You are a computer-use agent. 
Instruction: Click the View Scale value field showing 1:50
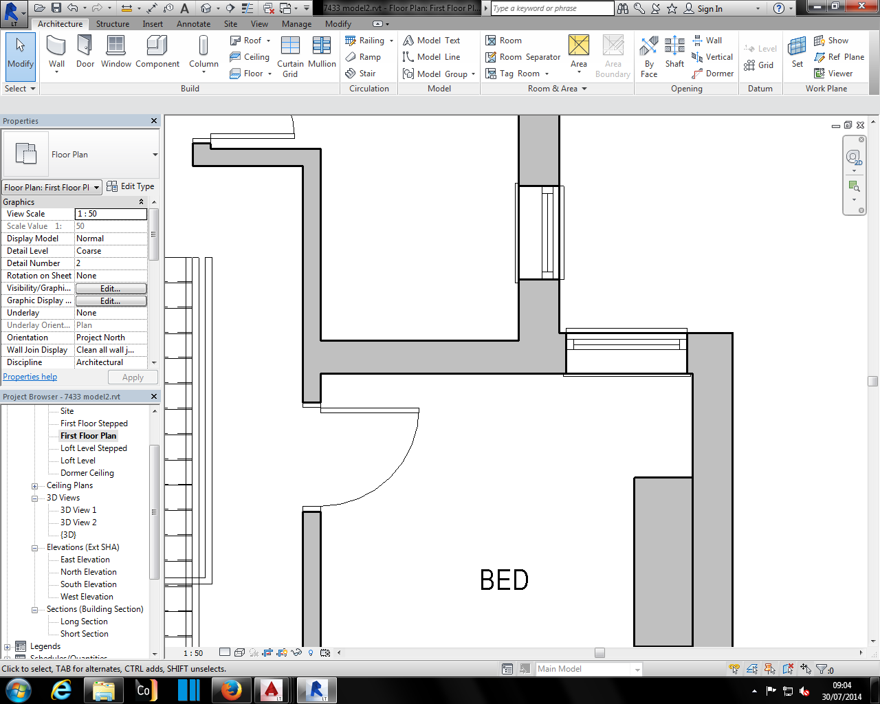111,214
